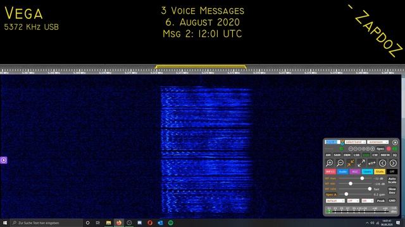This screenshot has width=405, height=227.
Task: Click the record red circle button
Action: [389, 149]
